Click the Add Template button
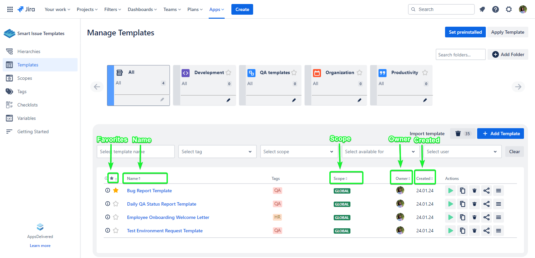 coord(500,134)
